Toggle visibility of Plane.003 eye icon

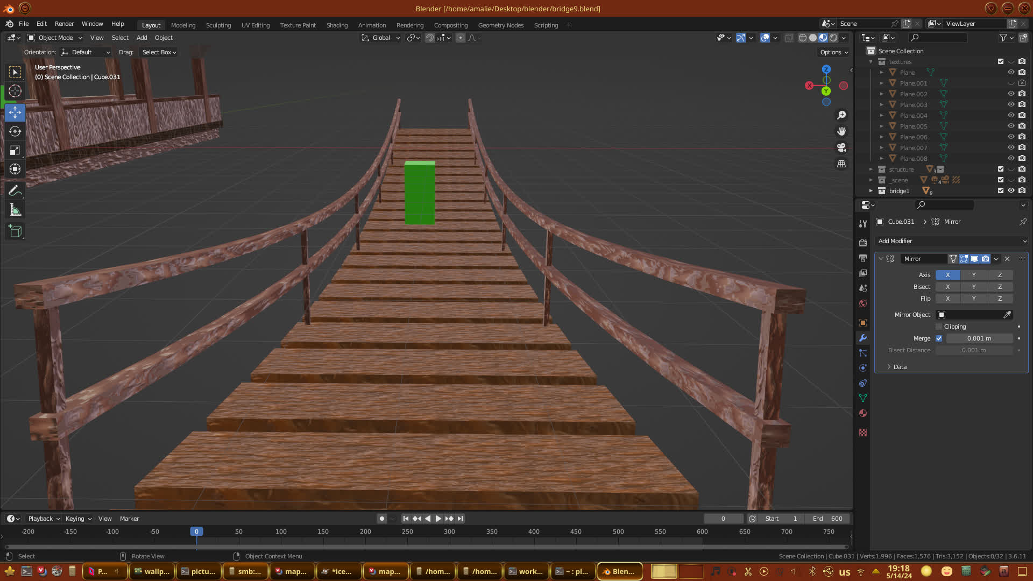point(1011,104)
